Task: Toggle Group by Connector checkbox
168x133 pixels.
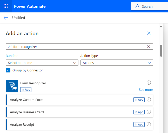Action: pyautogui.click(x=8, y=70)
